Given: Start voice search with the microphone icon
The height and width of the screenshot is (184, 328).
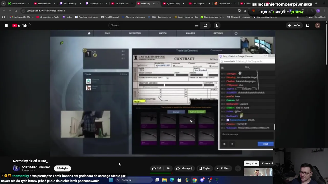Looking at the screenshot, I should (x=217, y=25).
